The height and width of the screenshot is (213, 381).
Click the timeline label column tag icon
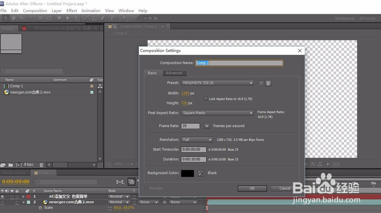(28, 191)
